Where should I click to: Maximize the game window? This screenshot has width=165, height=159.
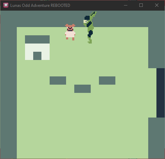coord(141,5)
